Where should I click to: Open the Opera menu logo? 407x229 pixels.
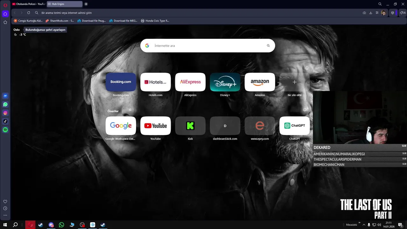point(5,5)
